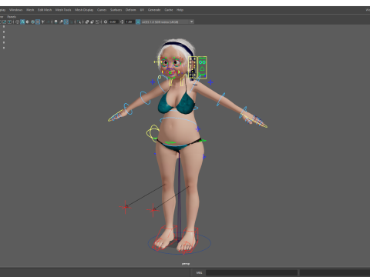Select the yellow eye aim control left of the face

coord(157,62)
